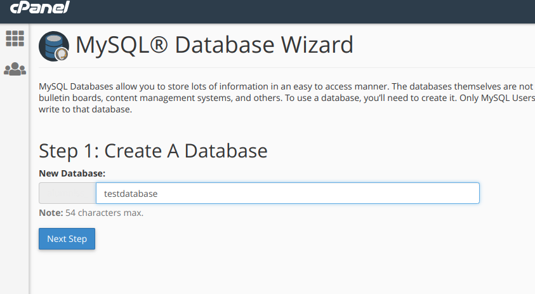Click the Next Step button

point(67,239)
